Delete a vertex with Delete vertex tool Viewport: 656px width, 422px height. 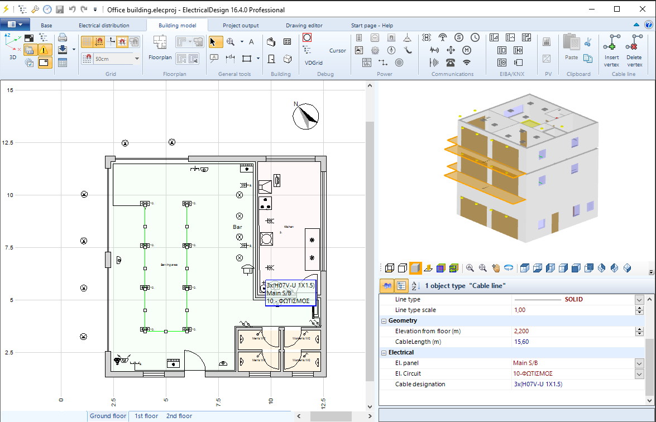tap(634, 47)
